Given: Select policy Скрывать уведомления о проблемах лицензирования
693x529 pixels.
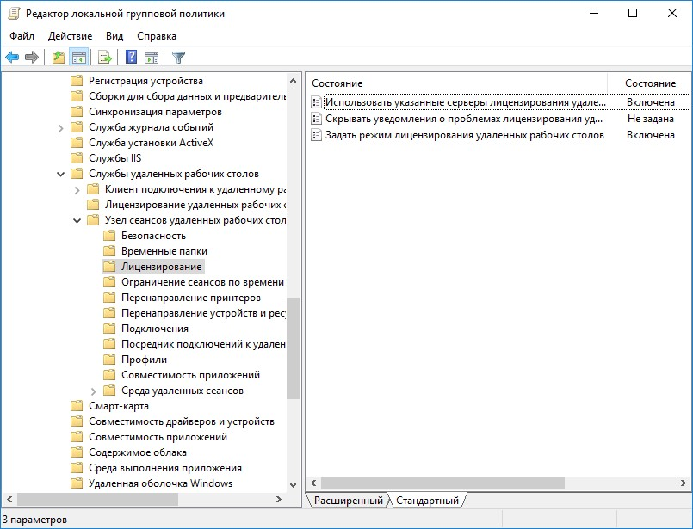Looking at the screenshot, I should pyautogui.click(x=464, y=119).
